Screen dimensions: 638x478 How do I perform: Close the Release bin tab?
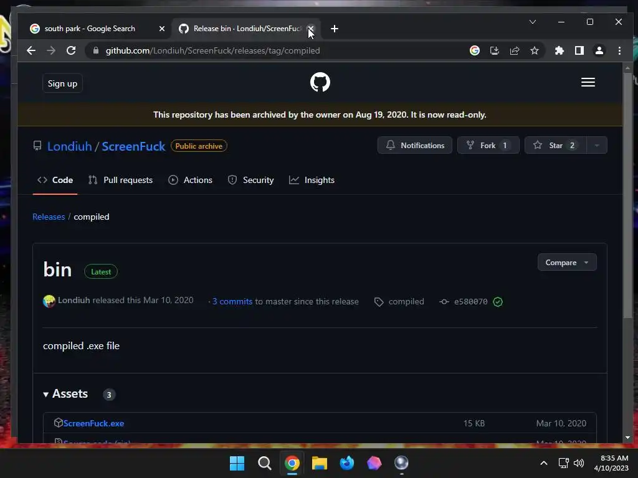[310, 29]
